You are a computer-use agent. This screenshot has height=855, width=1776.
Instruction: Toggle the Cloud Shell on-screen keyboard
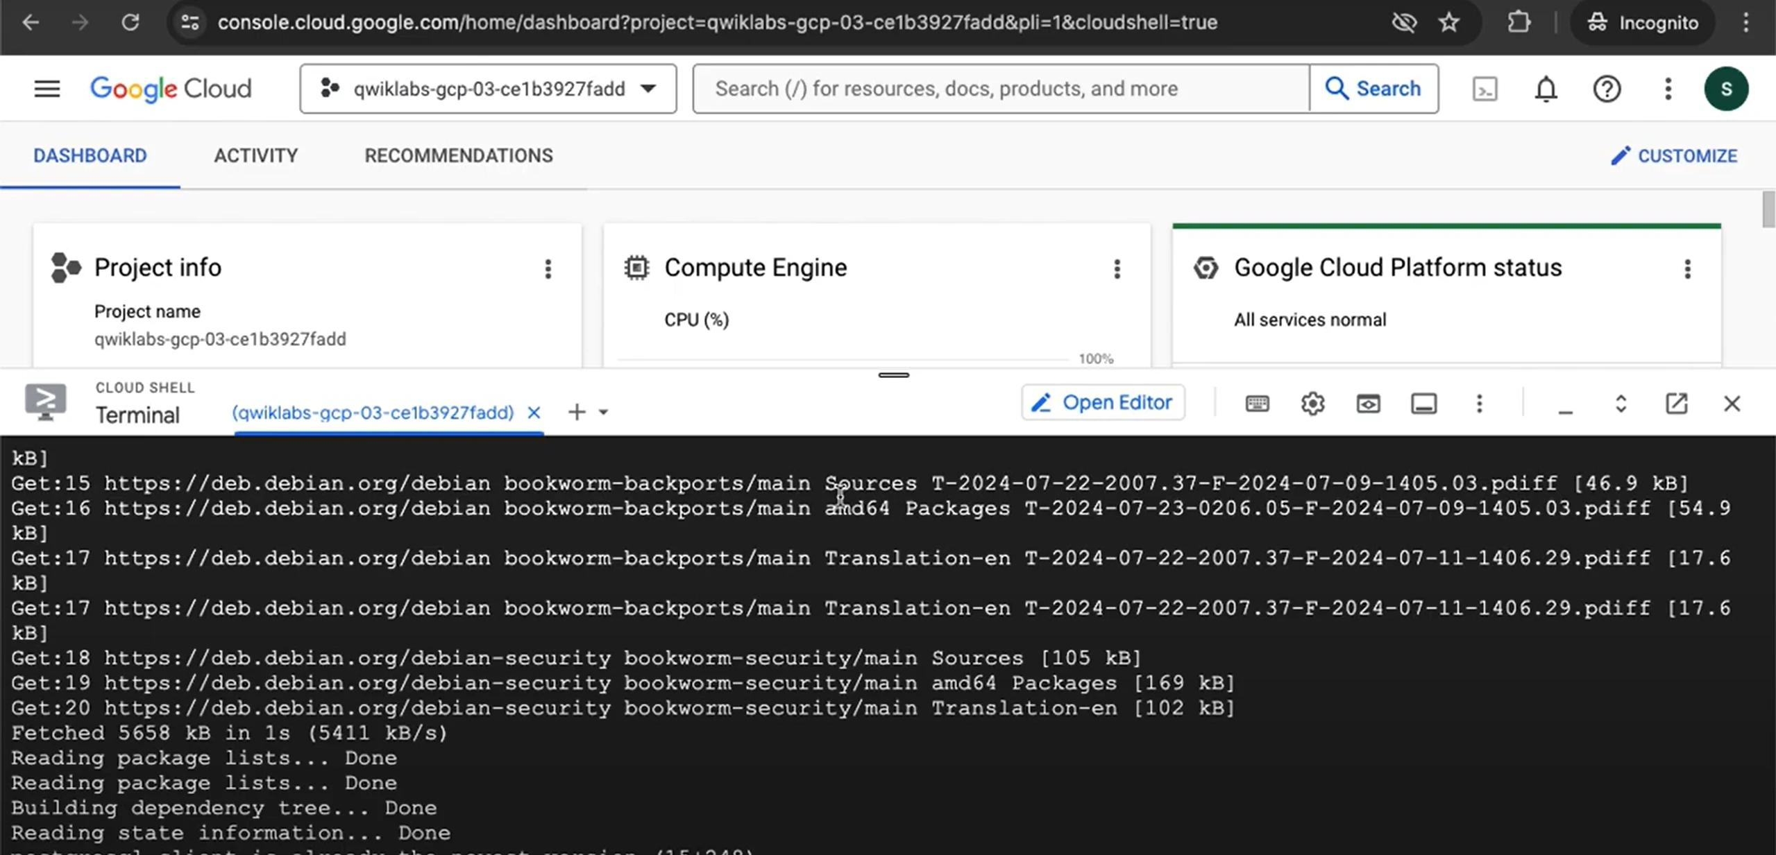1257,404
